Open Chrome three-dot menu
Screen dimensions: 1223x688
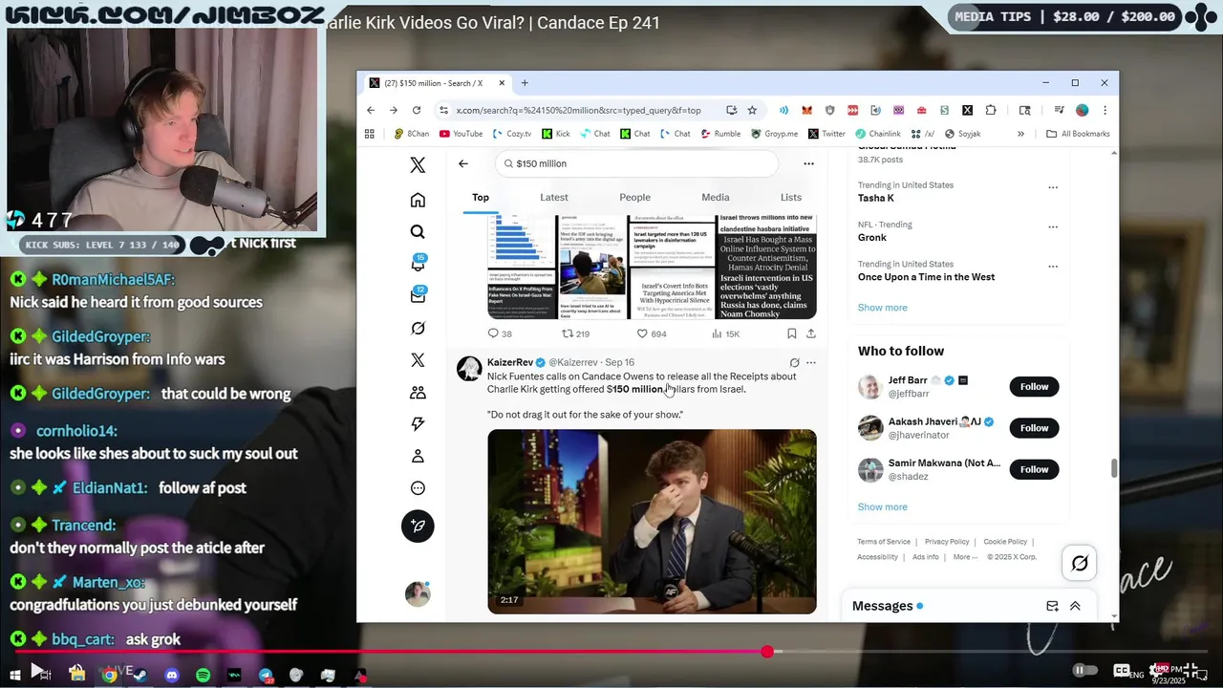pyautogui.click(x=1105, y=110)
